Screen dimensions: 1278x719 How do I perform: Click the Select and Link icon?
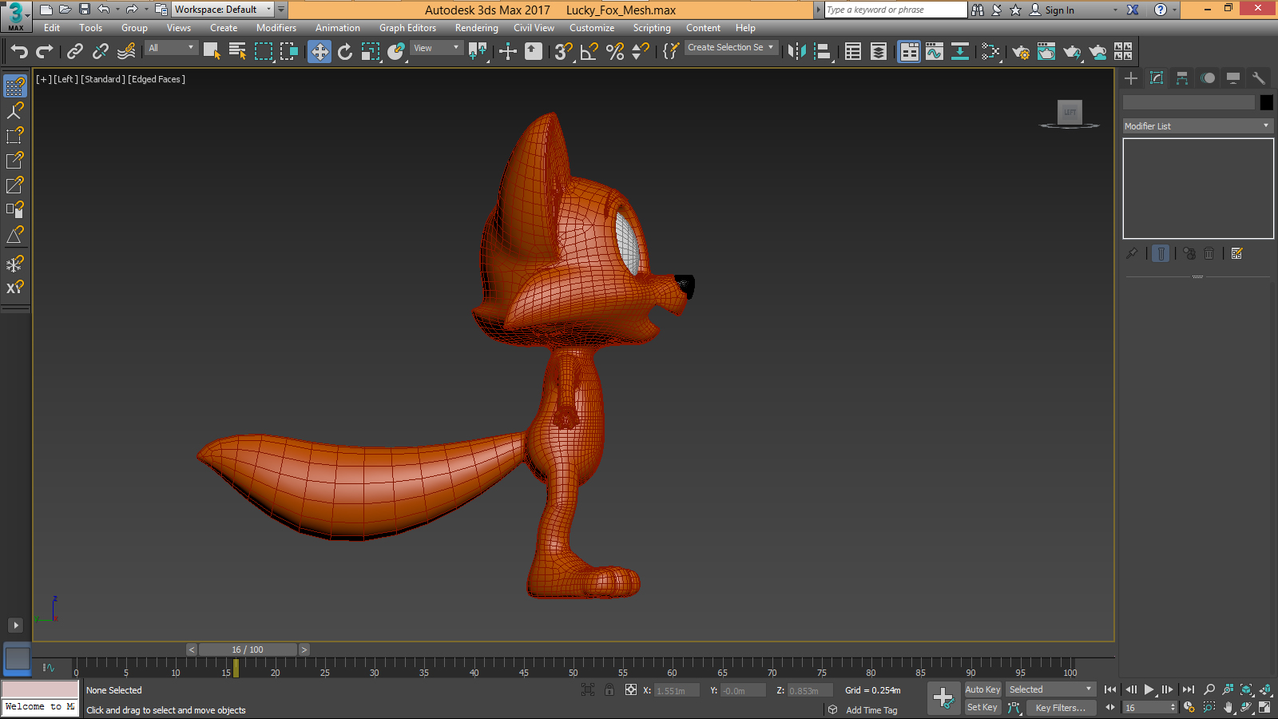tap(74, 52)
